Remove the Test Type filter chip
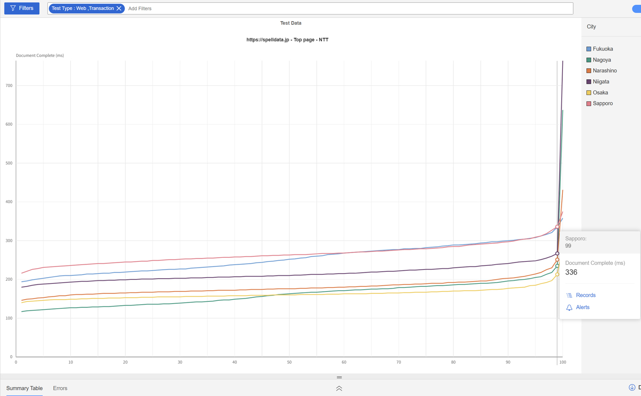Viewport: 641px width, 396px height. pyautogui.click(x=119, y=8)
